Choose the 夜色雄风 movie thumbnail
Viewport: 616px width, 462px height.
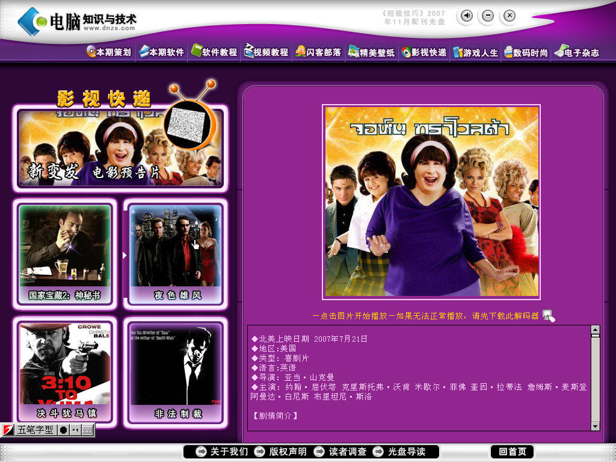point(175,254)
